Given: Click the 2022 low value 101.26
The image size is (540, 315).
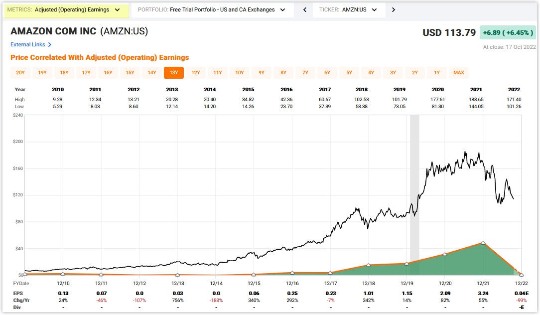Looking at the screenshot, I should coord(514,107).
